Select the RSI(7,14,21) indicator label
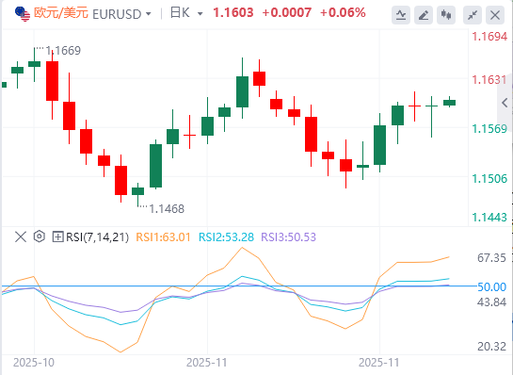The width and height of the screenshot is (513, 375). tap(98, 236)
